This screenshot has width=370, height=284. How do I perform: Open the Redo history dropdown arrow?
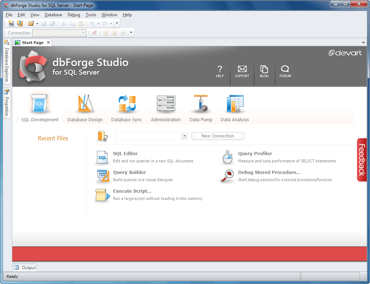[x=111, y=23]
